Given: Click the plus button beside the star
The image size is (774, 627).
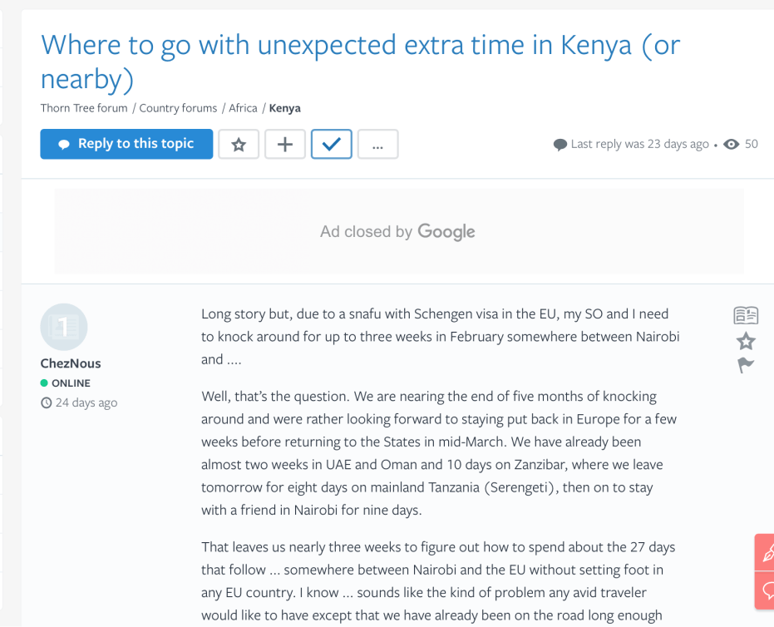Looking at the screenshot, I should point(285,145).
